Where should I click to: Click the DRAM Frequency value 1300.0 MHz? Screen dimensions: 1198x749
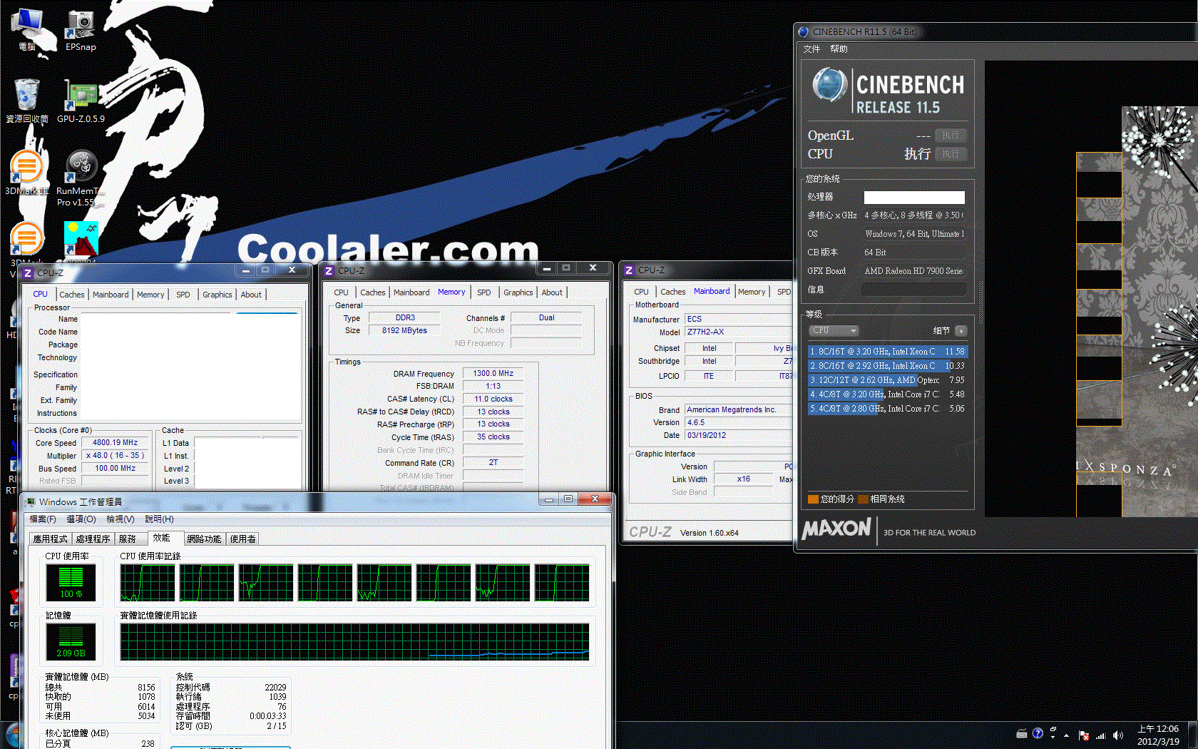(x=493, y=374)
